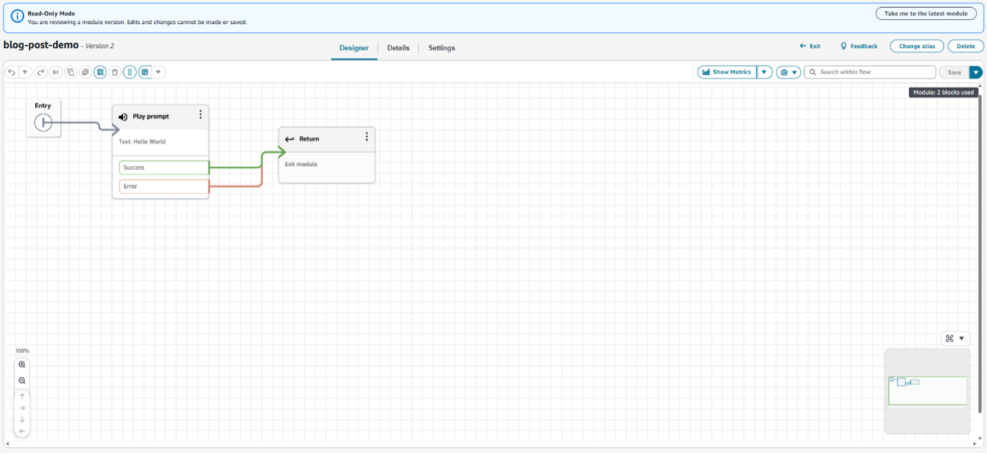Open the Settings tab
The width and height of the screenshot is (987, 455).
(x=442, y=48)
